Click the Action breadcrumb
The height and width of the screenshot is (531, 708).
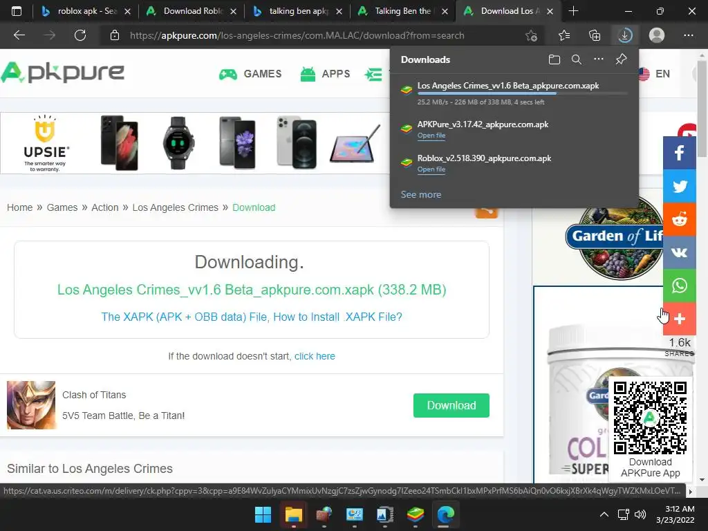coord(105,207)
